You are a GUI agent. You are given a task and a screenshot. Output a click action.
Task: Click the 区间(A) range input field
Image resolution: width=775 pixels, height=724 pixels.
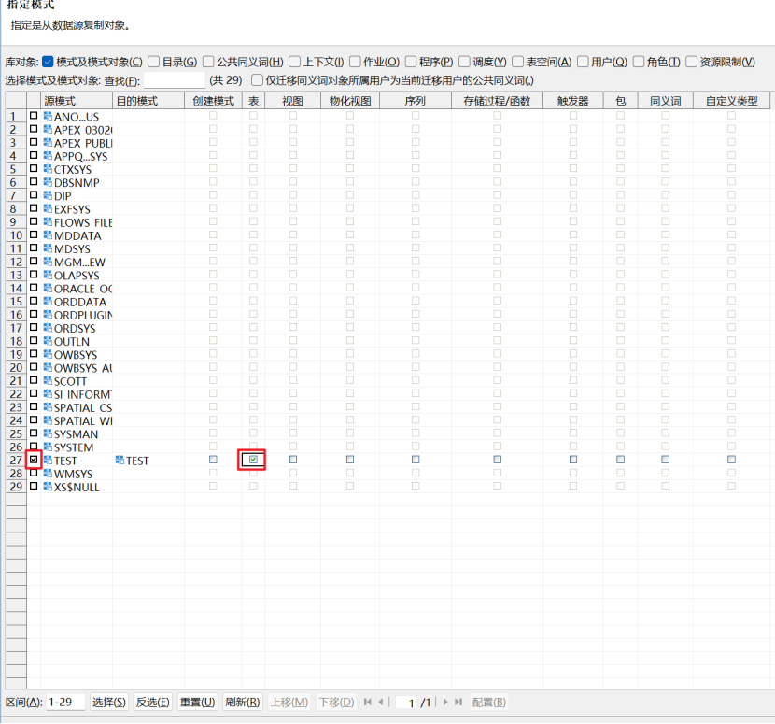coord(65,702)
